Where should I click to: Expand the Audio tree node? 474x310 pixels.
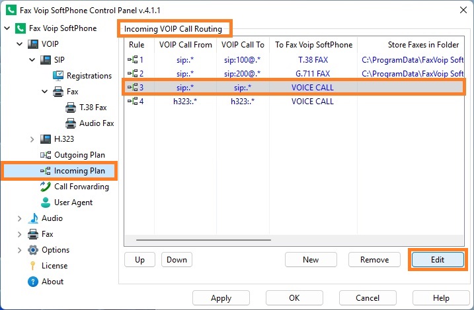tap(20, 218)
